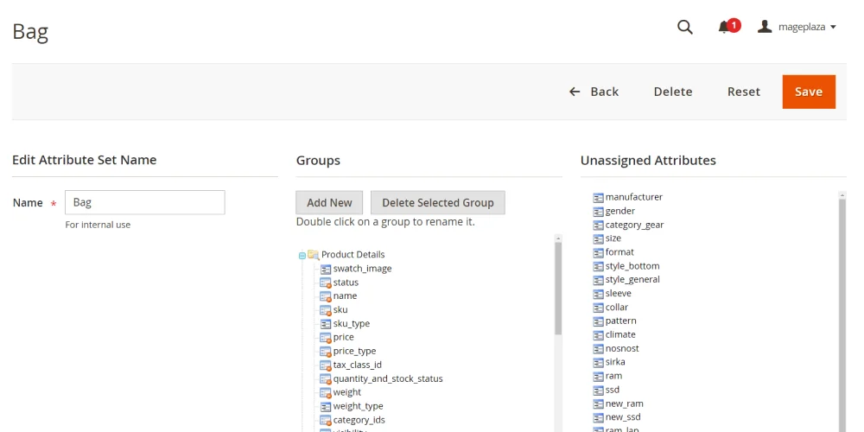Image resolution: width=864 pixels, height=432 pixels.
Task: Click the Add New group button
Action: (329, 202)
